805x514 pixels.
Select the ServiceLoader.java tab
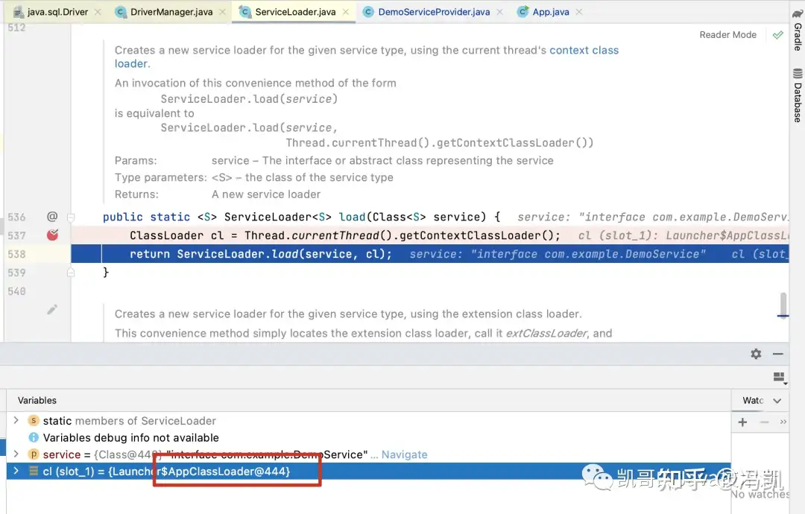coord(295,12)
